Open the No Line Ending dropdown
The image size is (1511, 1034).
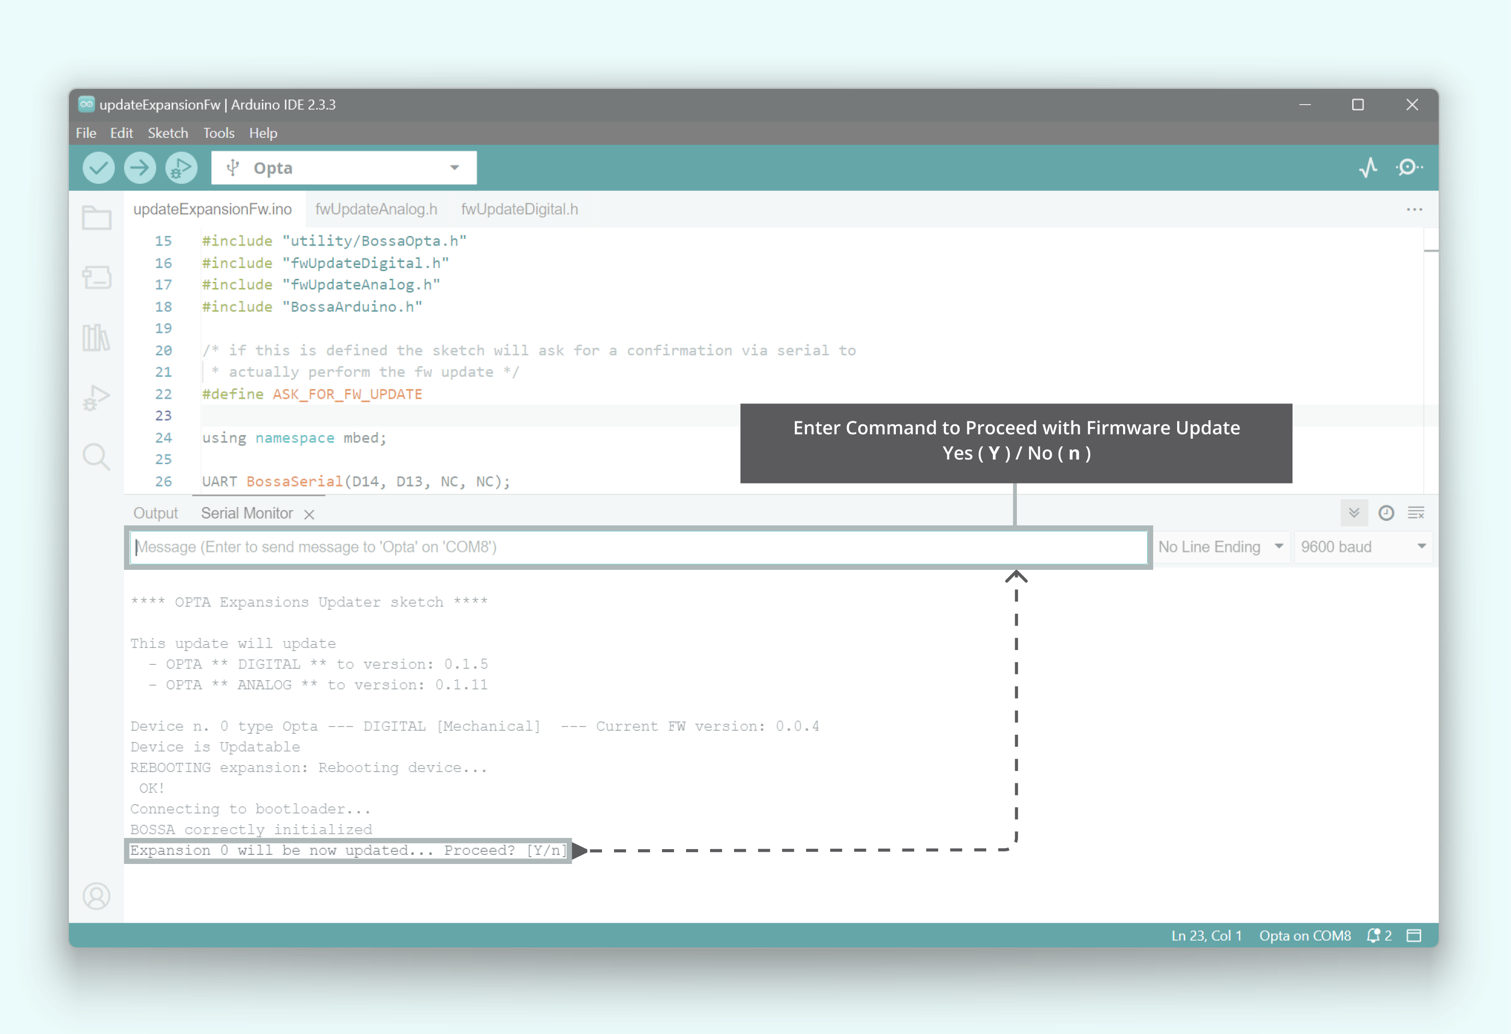click(x=1221, y=547)
